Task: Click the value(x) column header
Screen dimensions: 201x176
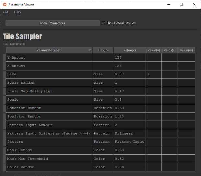Action: pos(130,50)
